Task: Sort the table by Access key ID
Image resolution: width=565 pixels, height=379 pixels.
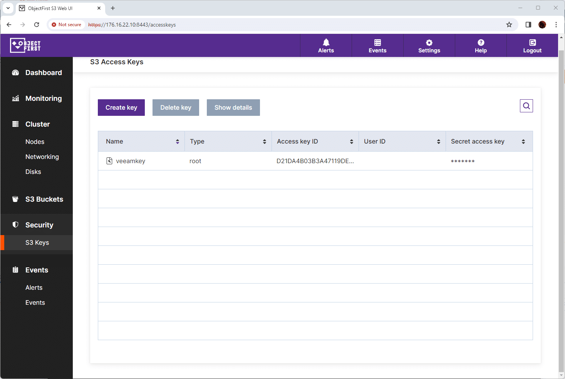Action: coord(352,142)
